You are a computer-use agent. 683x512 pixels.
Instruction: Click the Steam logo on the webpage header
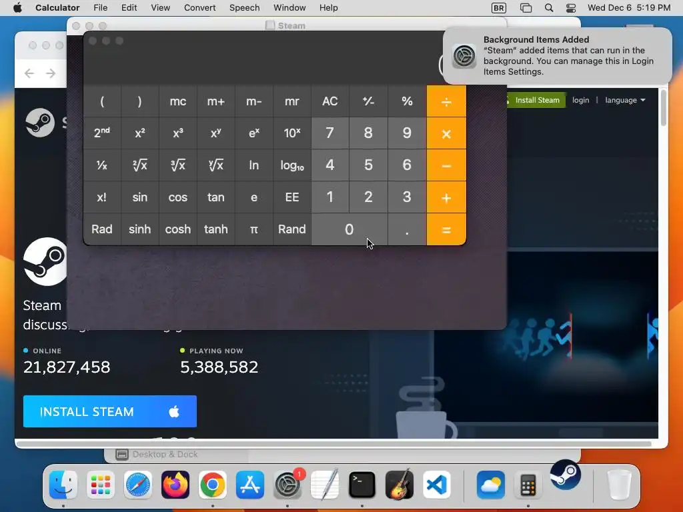(39, 123)
